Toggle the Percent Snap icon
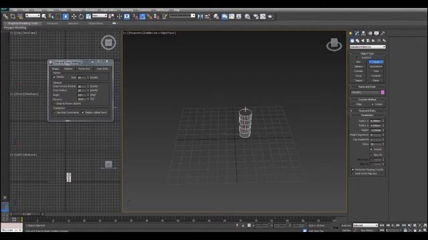 click(149, 17)
